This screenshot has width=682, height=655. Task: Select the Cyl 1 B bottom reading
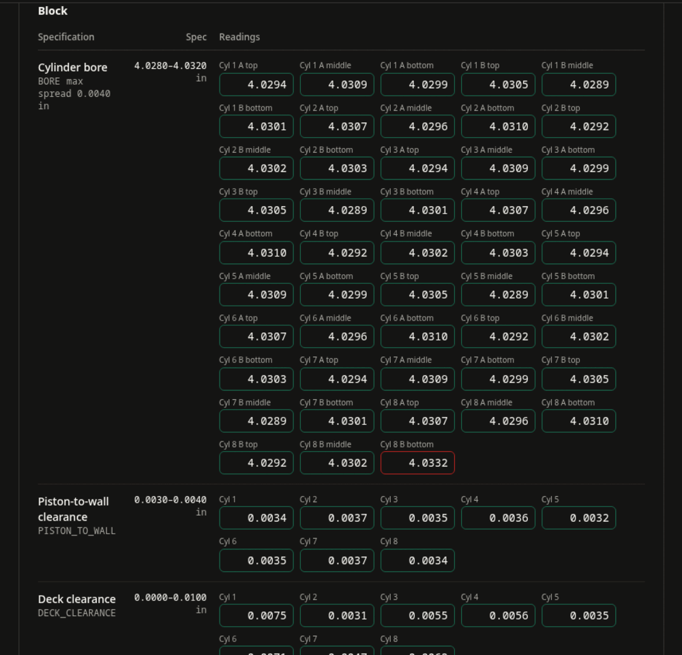(256, 126)
